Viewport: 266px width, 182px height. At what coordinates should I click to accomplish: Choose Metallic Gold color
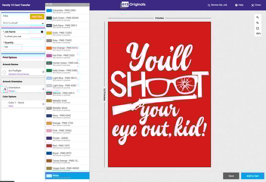67,101
